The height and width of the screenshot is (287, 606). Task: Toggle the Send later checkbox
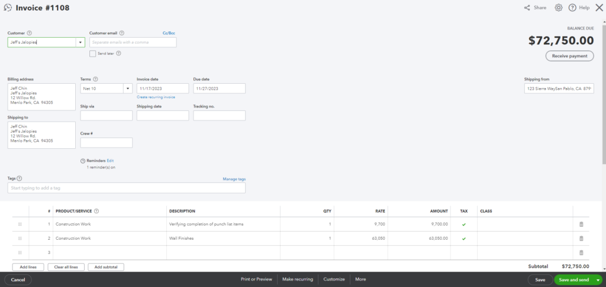tap(92, 54)
